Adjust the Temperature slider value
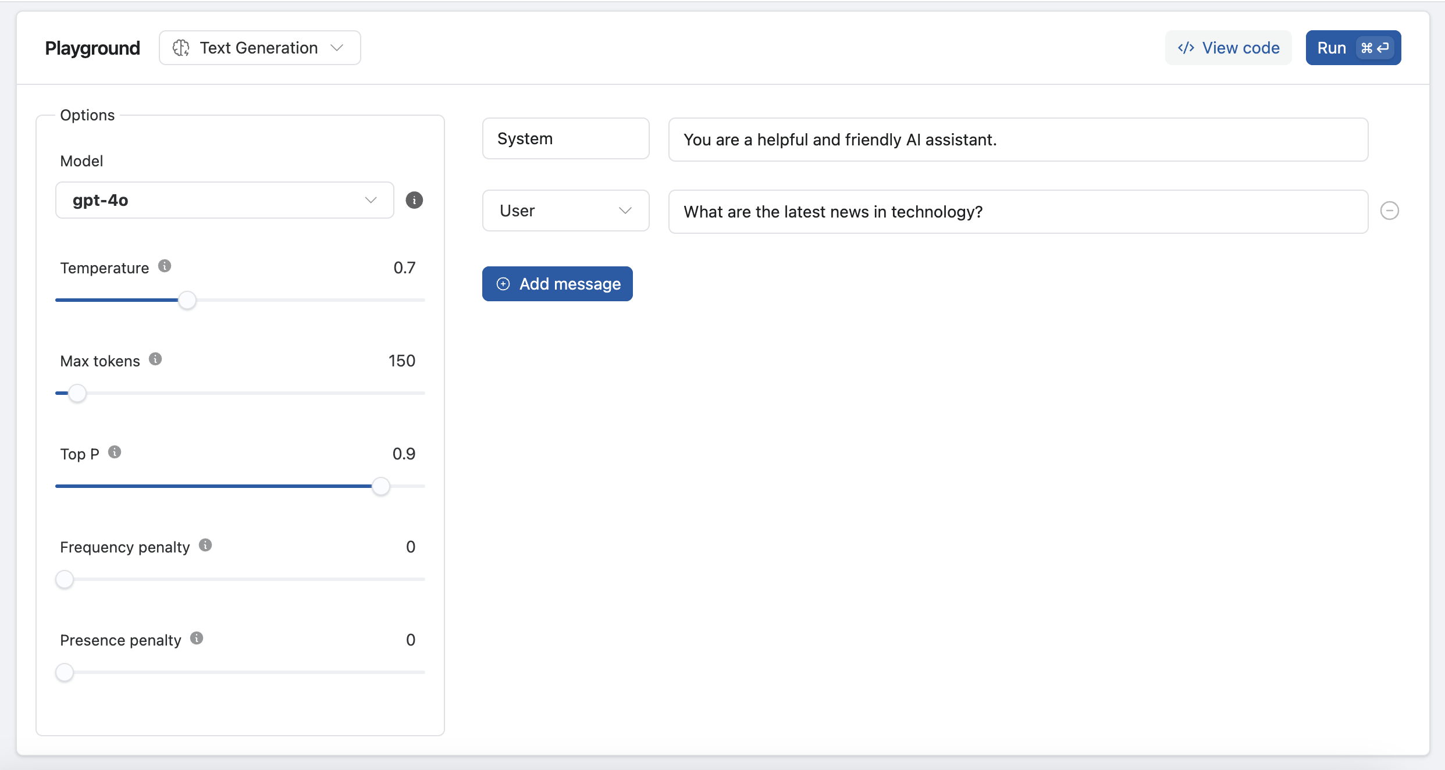The height and width of the screenshot is (770, 1445). [188, 300]
